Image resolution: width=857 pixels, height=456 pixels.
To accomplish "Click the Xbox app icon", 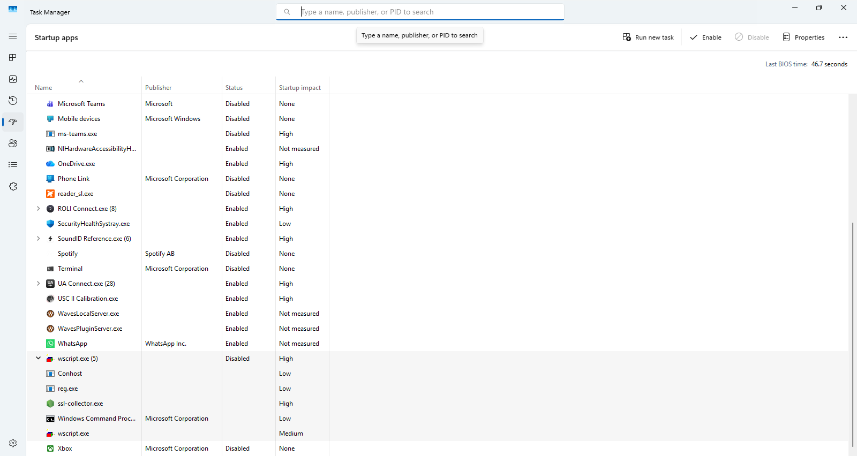I will coord(50,449).
